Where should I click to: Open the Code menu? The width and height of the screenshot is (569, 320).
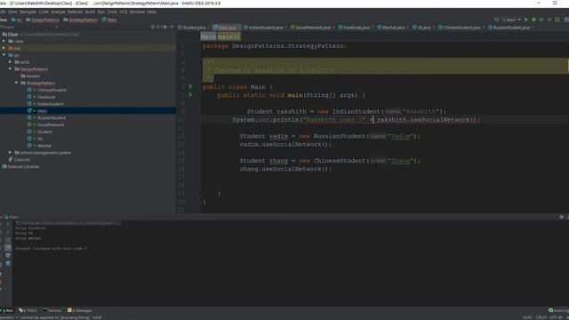[x=44, y=12]
